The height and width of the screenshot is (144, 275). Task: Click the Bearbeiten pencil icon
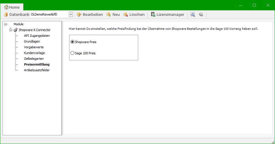(79, 14)
